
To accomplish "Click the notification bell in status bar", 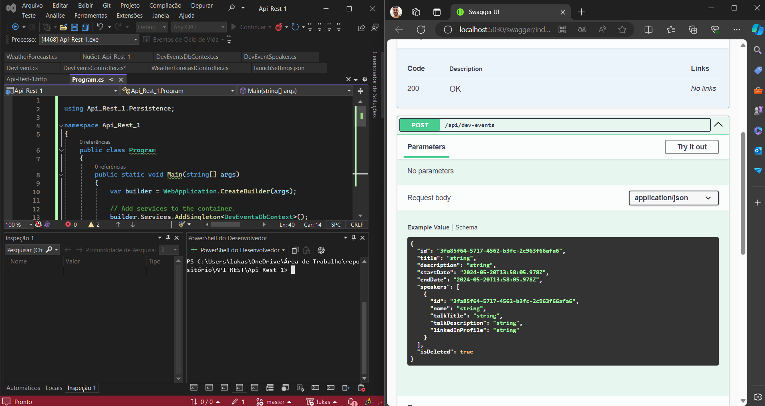I will coord(352,402).
